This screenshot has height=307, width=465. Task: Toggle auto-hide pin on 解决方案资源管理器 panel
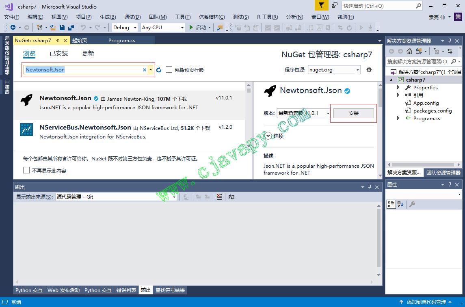pos(450,41)
